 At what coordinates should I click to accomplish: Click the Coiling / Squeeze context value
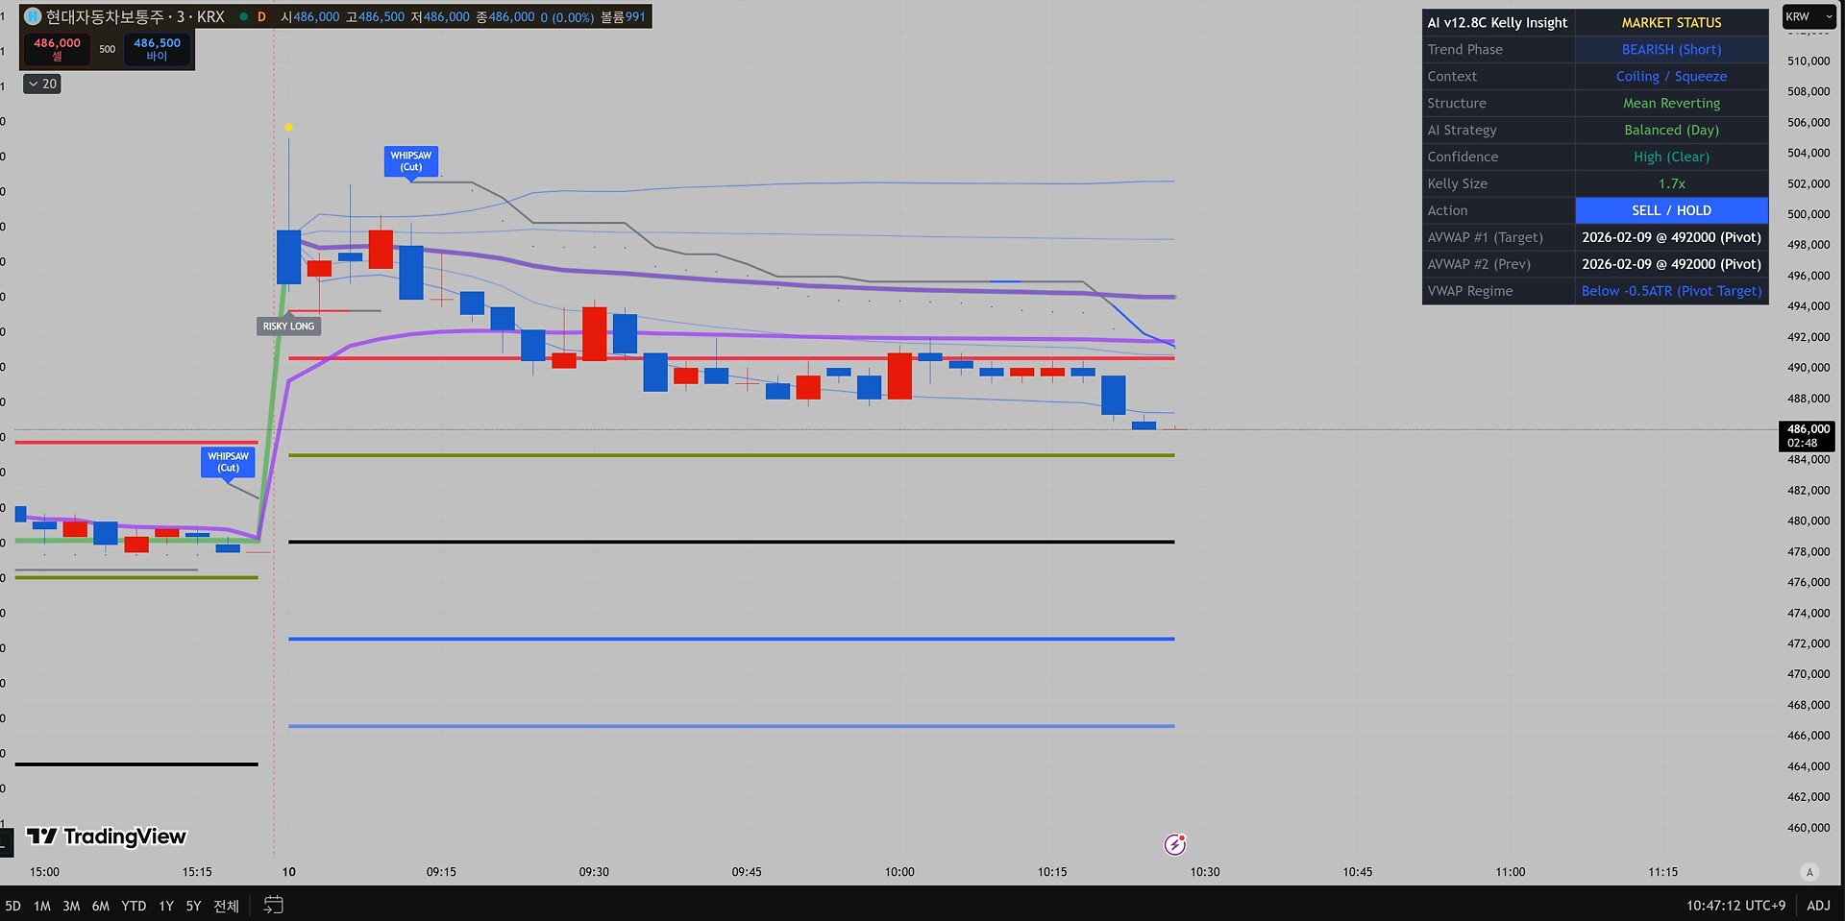pos(1671,76)
